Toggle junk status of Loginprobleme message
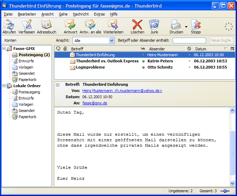 190,67
